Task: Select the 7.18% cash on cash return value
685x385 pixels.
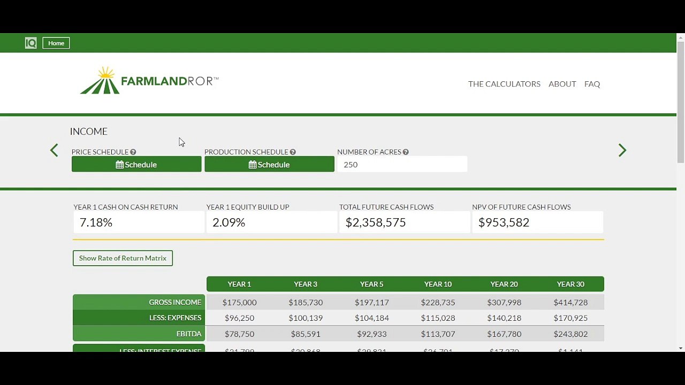Action: click(96, 222)
